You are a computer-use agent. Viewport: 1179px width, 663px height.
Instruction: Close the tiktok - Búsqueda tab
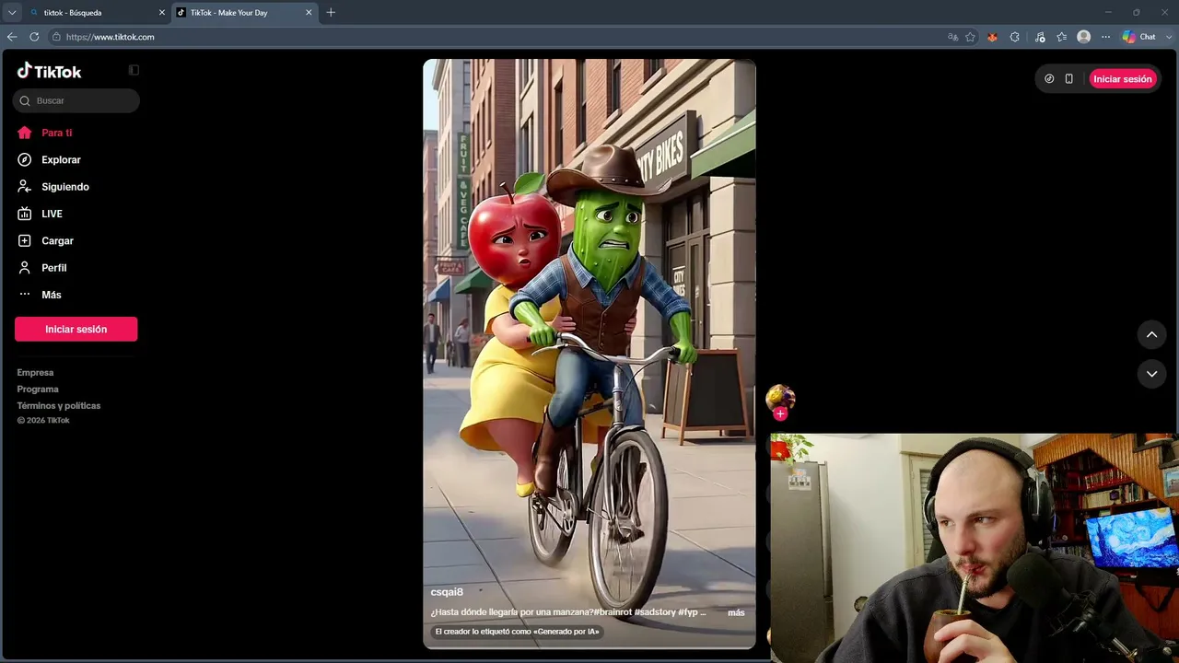(162, 13)
